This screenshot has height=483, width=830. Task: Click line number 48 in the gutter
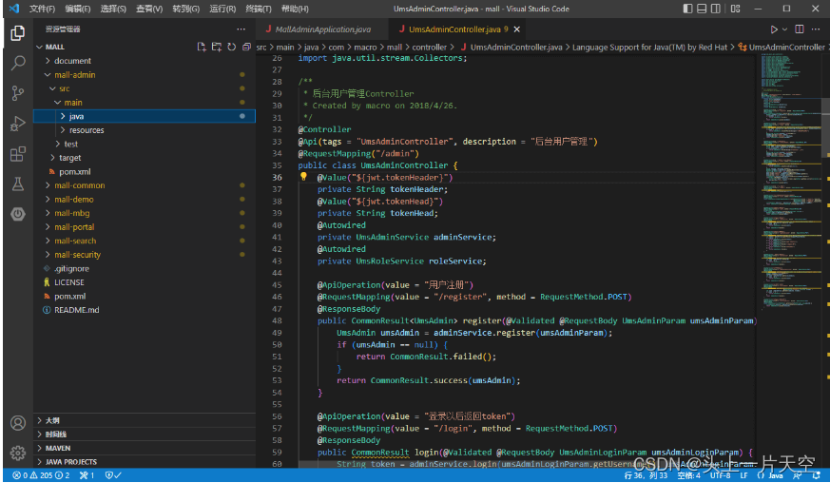click(277, 320)
